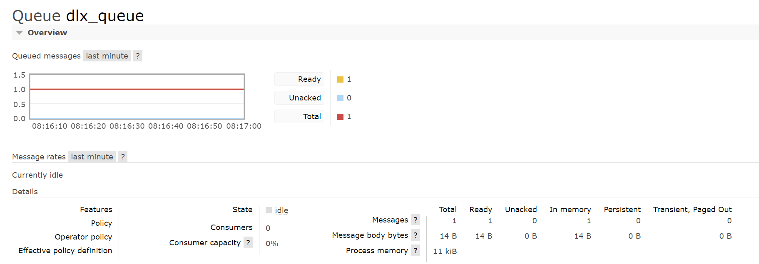Click the queued messages chart area
Image resolution: width=759 pixels, height=264 pixels.
click(x=137, y=97)
